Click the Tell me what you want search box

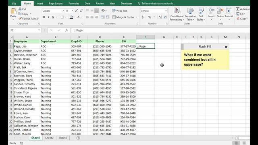tap(156, 4)
